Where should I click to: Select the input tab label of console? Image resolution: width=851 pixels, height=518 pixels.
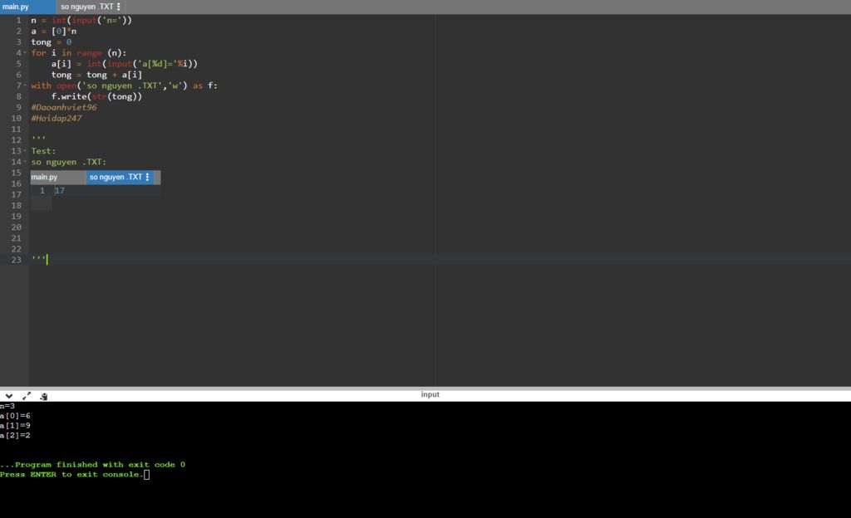point(430,394)
